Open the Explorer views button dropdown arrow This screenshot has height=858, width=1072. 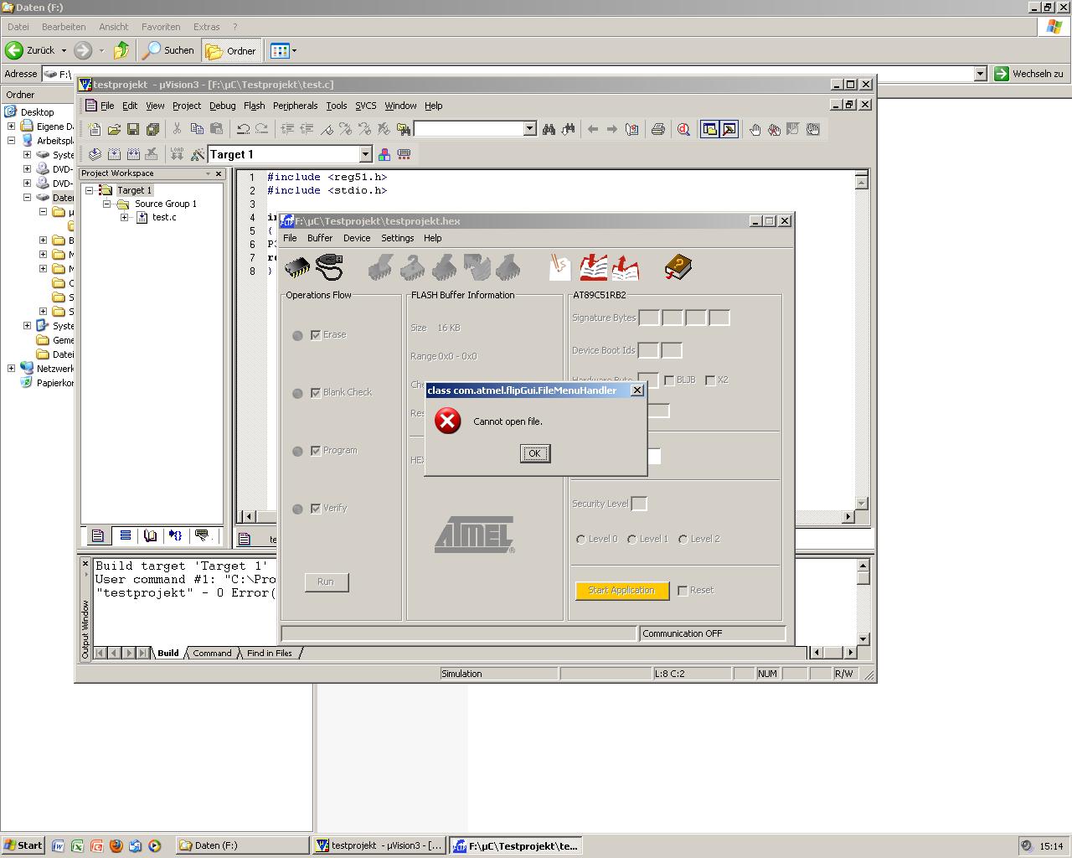[x=294, y=50]
